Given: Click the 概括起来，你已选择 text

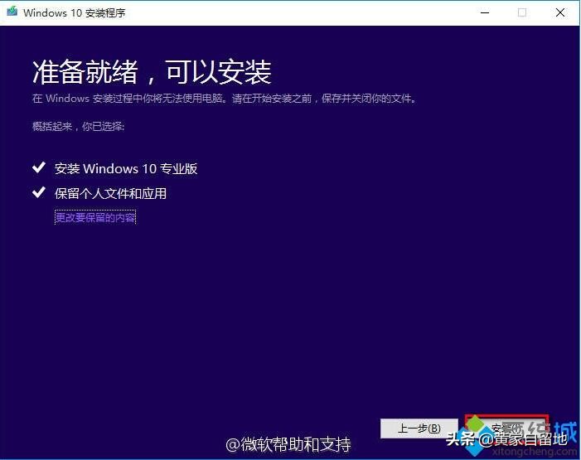Looking at the screenshot, I should pos(78,127).
